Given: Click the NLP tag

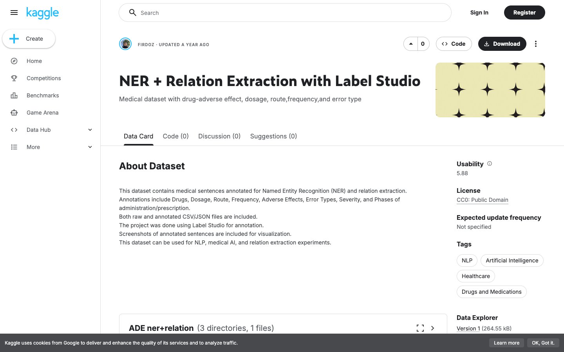Looking at the screenshot, I should tap(467, 260).
